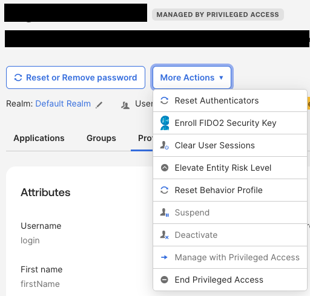Open the More Actions dropdown
310x296 pixels.
point(192,77)
